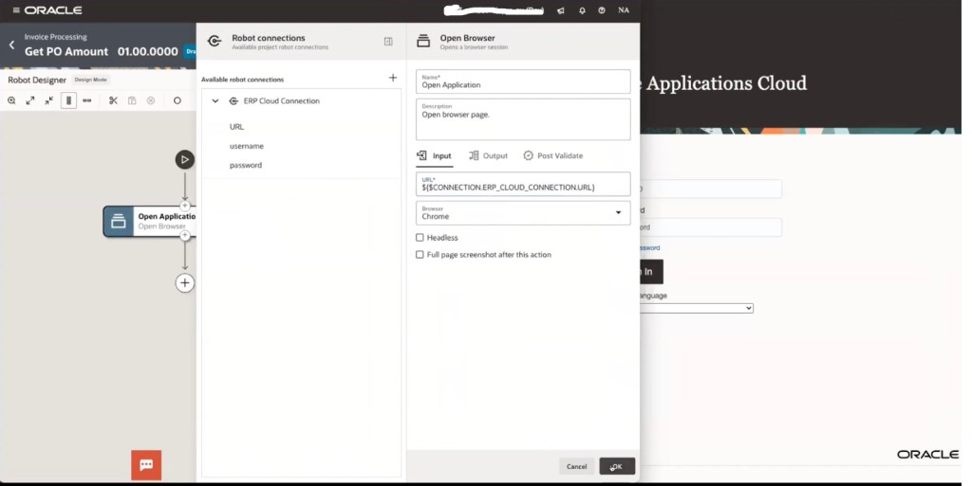Click the zoom in magnifier icon
This screenshot has height=486, width=972.
point(11,100)
